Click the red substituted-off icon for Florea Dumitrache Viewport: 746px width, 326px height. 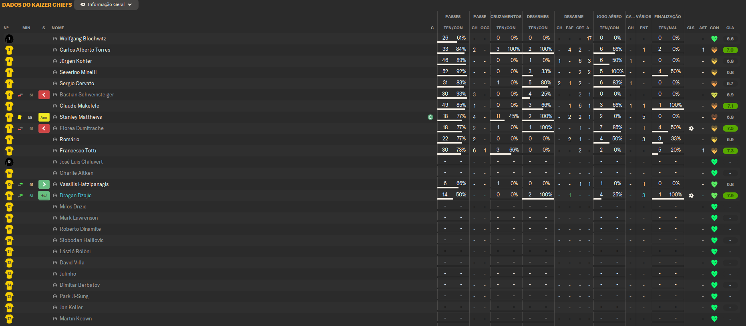[44, 128]
